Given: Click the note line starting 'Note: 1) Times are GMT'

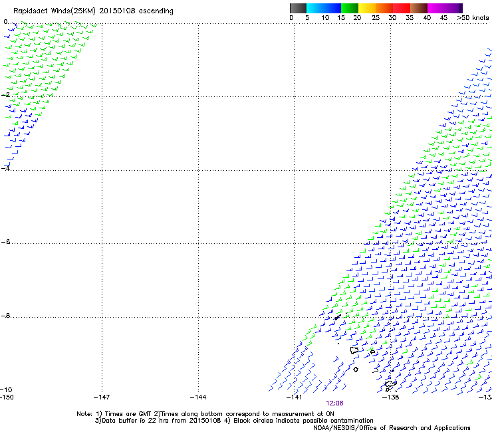Looking at the screenshot, I should (x=205, y=414).
